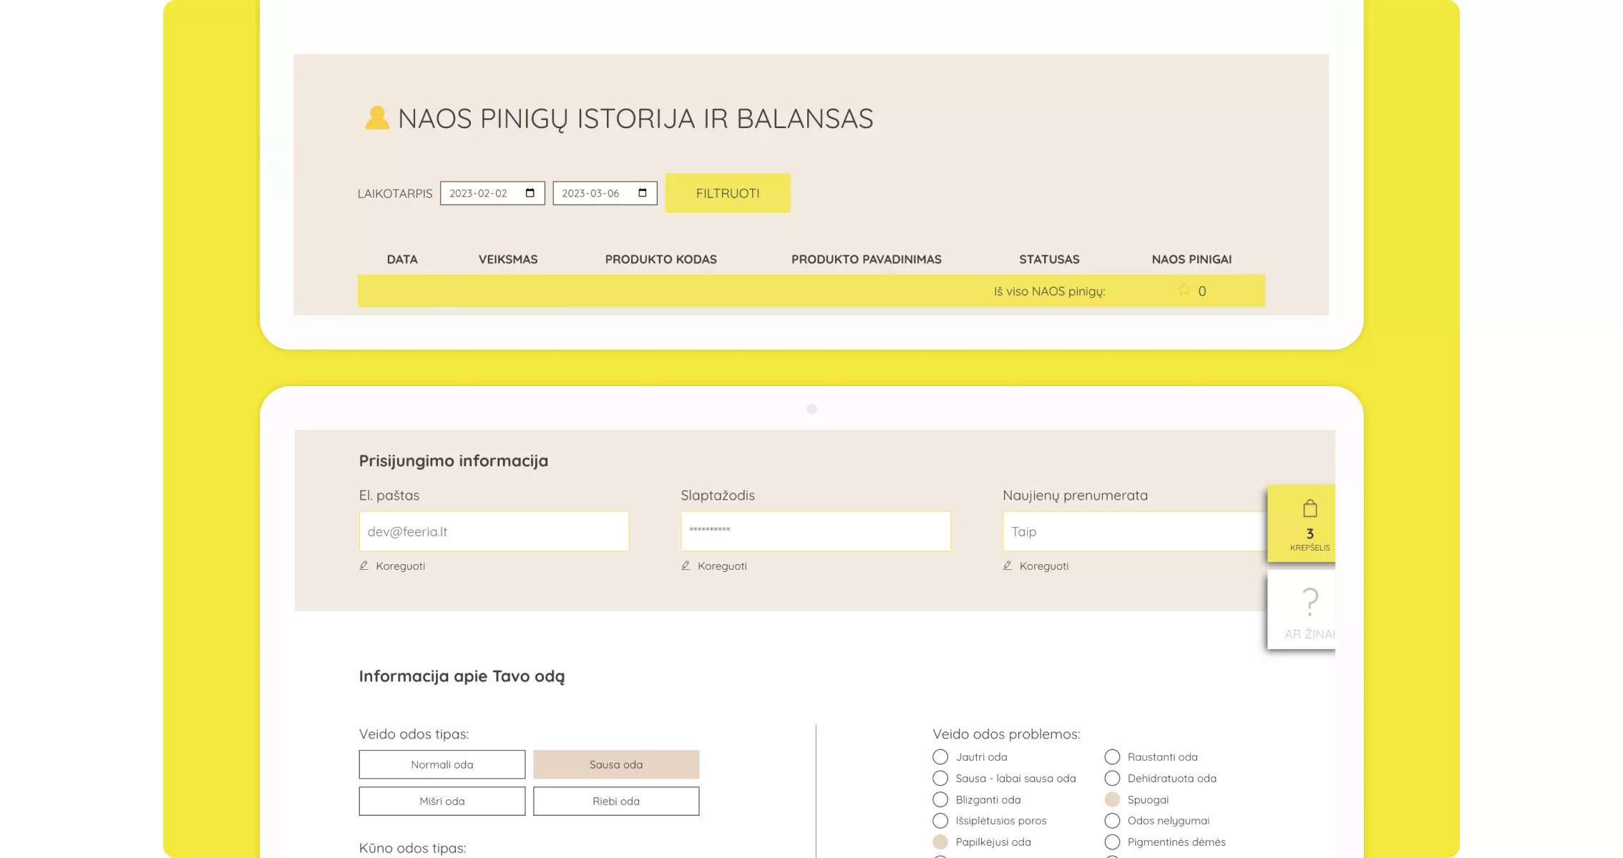1623x858 pixels.
Task: Click the PRODUKTO KODAS column header
Action: pyautogui.click(x=661, y=260)
